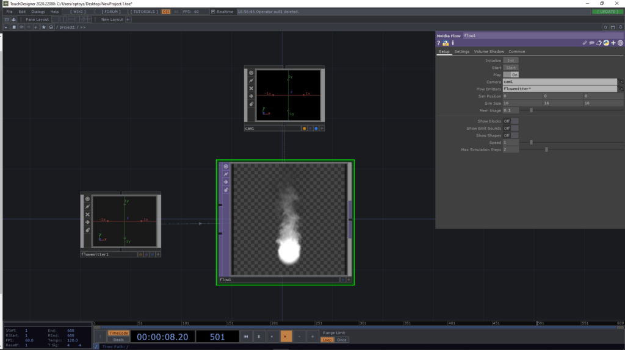Viewport: 625px width, 350px height.
Task: Click the Python help icon in parameter panel
Action: coord(446,43)
